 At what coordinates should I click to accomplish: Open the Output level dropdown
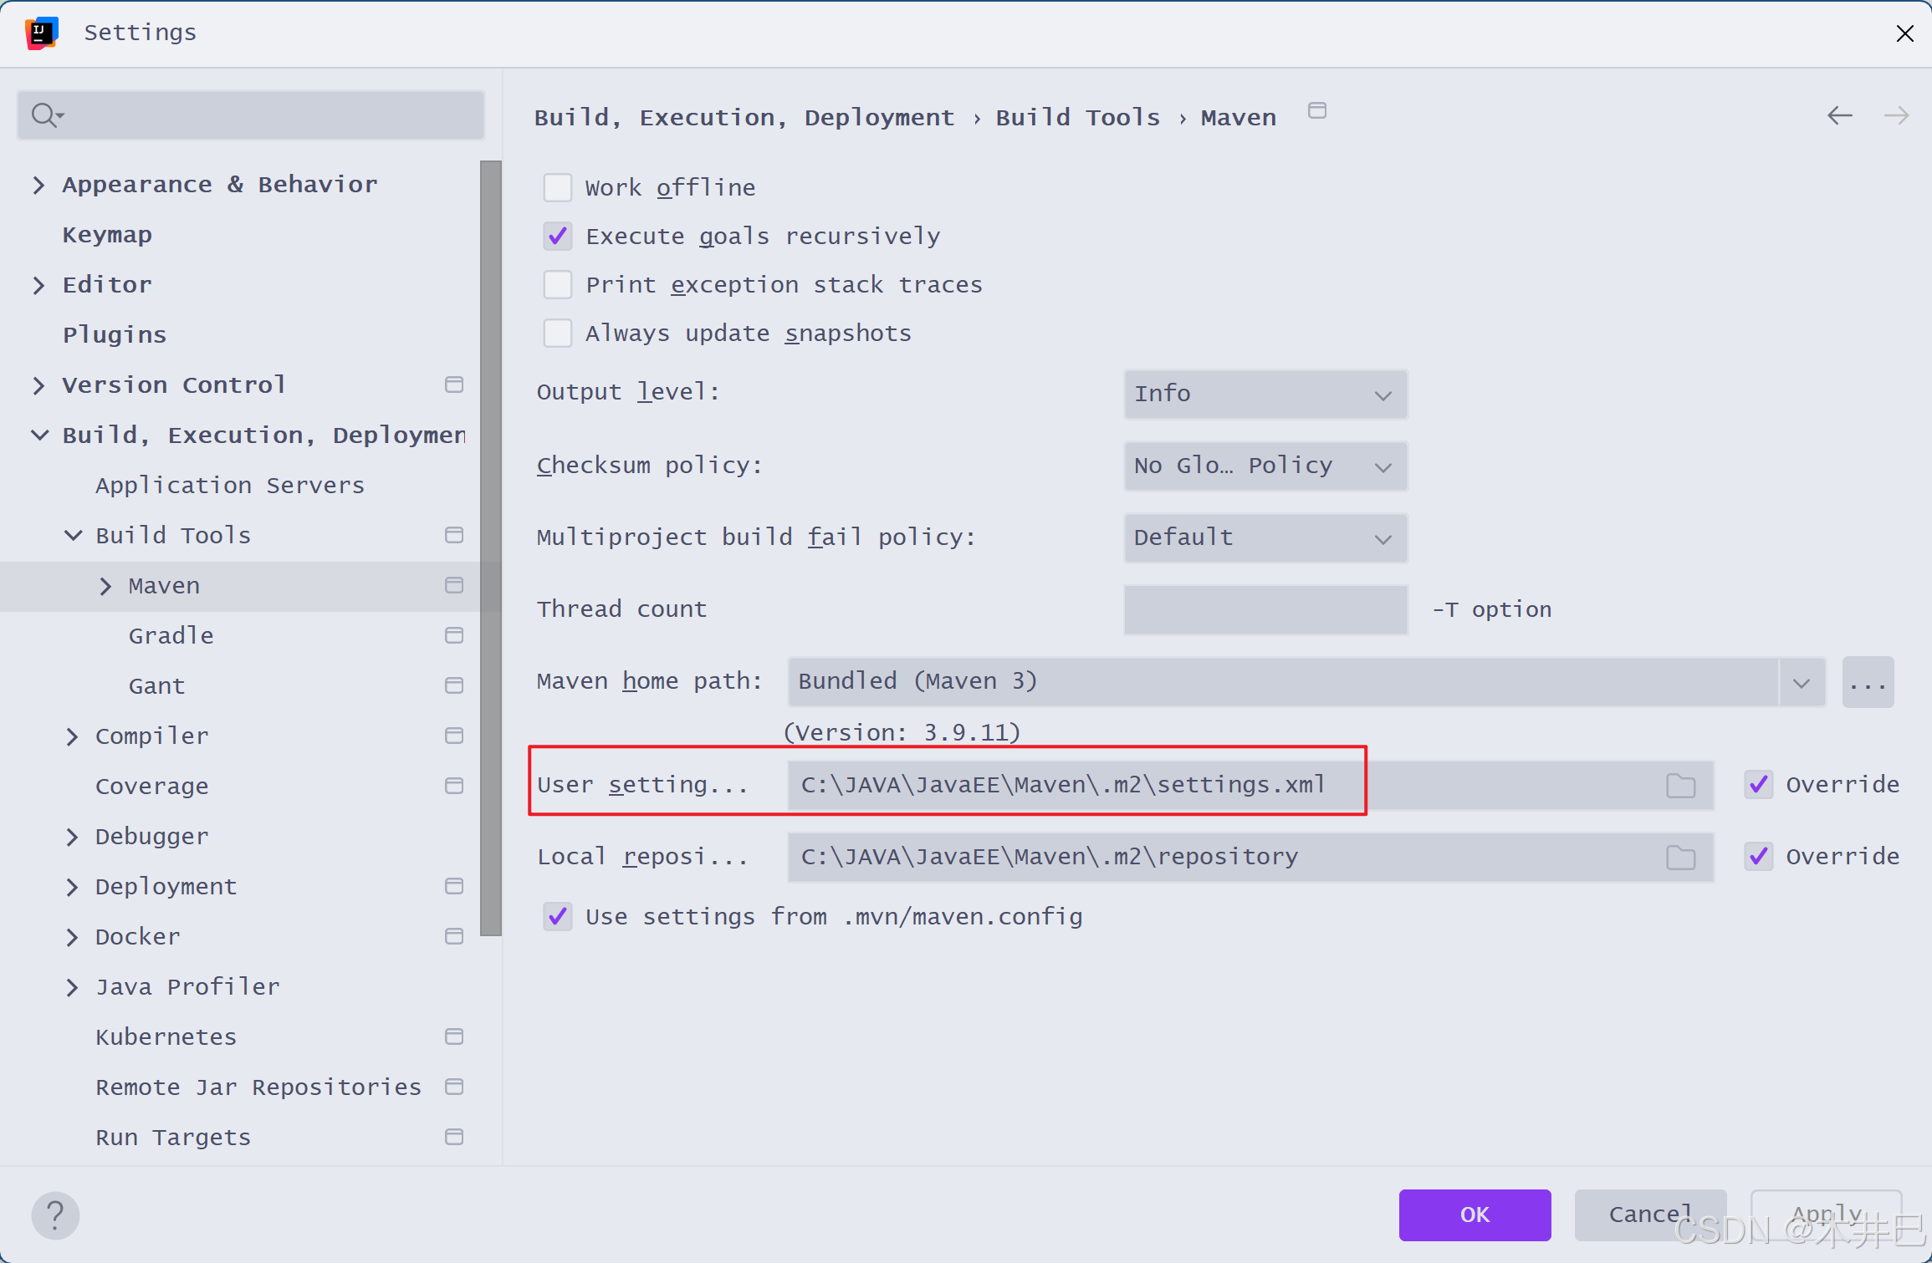click(1265, 394)
